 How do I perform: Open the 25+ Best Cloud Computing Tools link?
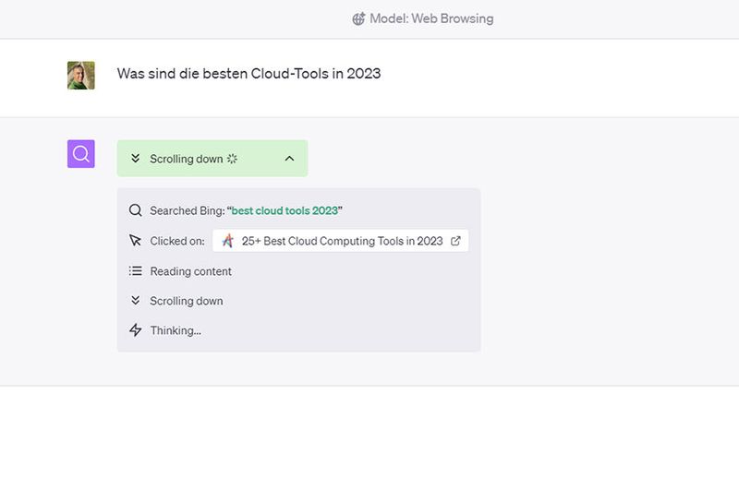(342, 241)
